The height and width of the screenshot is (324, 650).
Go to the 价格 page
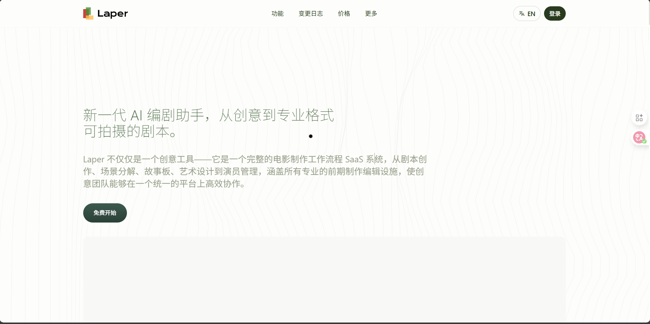click(x=344, y=14)
